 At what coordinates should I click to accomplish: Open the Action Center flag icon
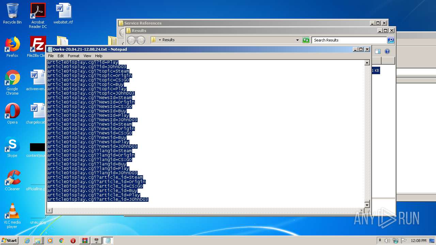(404, 241)
